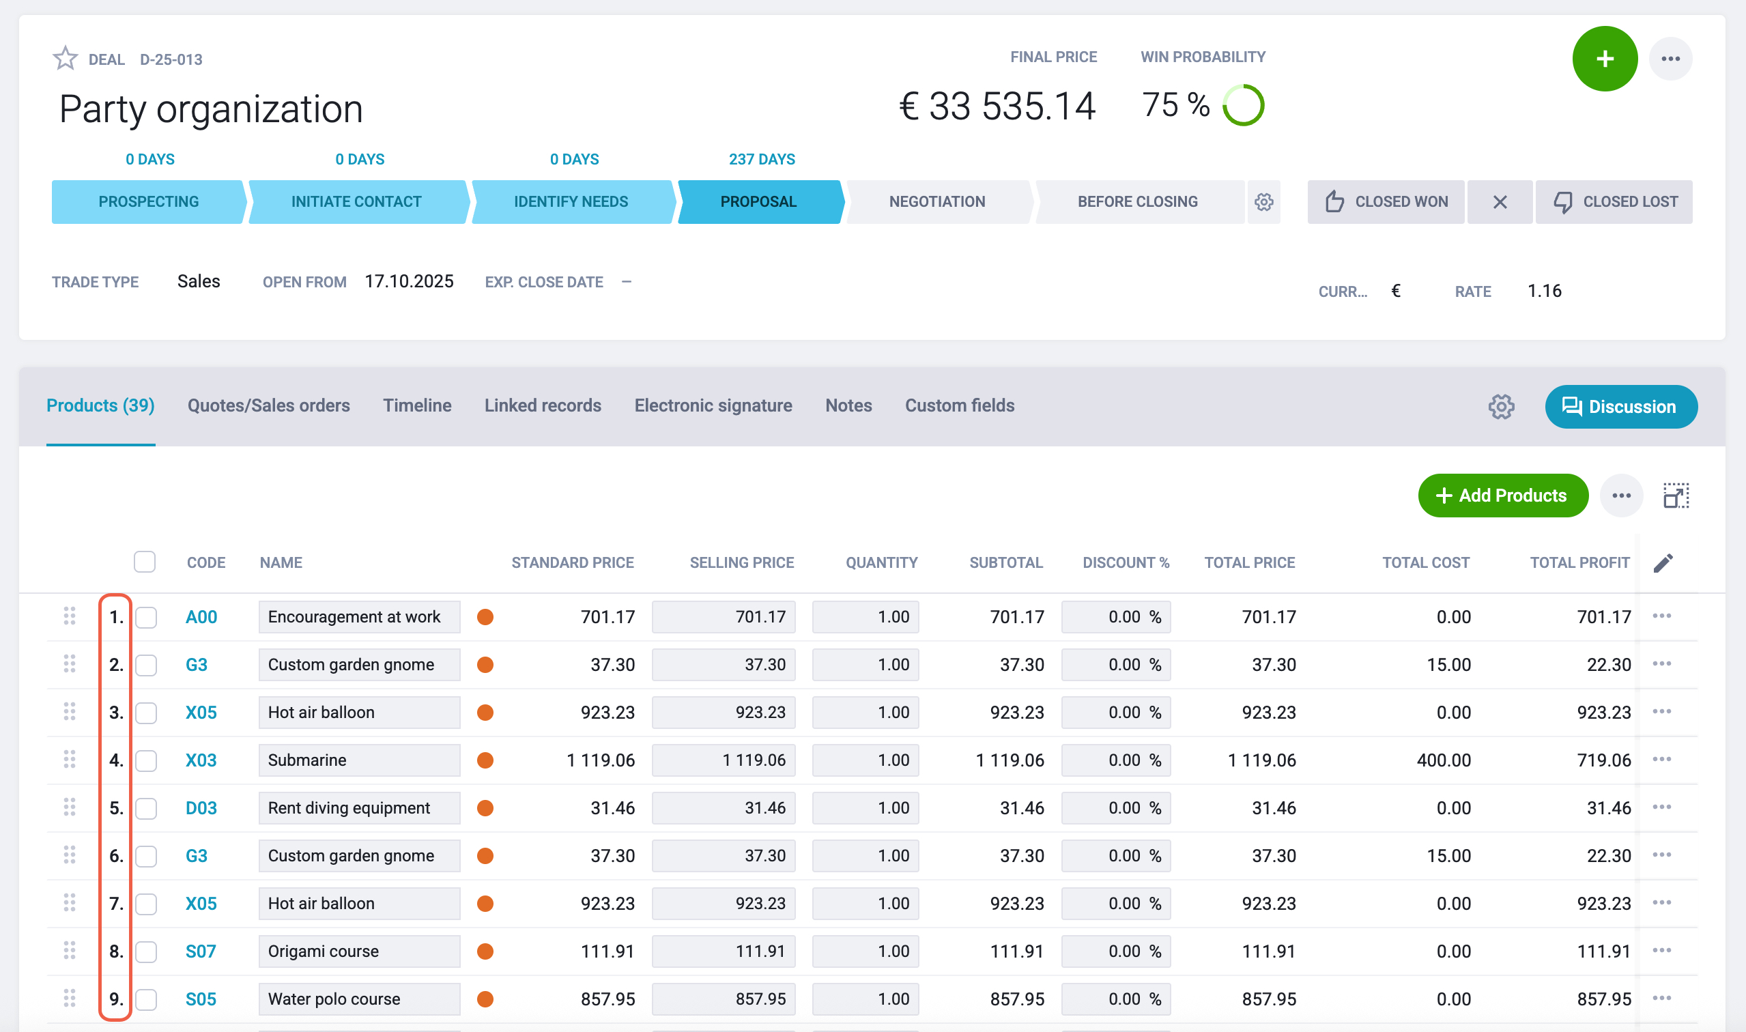Open the Timeline tab

point(417,405)
